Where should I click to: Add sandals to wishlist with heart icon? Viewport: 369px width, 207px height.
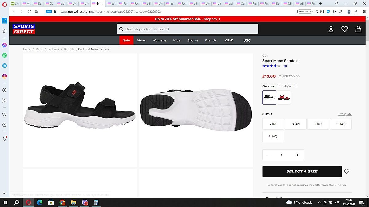(x=347, y=172)
